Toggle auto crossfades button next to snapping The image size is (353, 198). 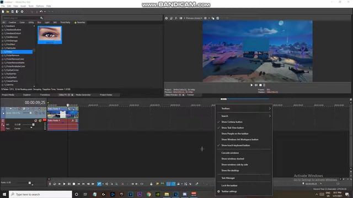(173, 184)
